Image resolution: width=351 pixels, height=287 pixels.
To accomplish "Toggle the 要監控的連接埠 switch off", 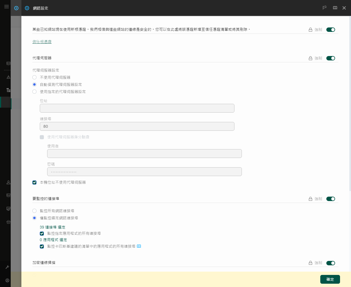I will (x=330, y=199).
